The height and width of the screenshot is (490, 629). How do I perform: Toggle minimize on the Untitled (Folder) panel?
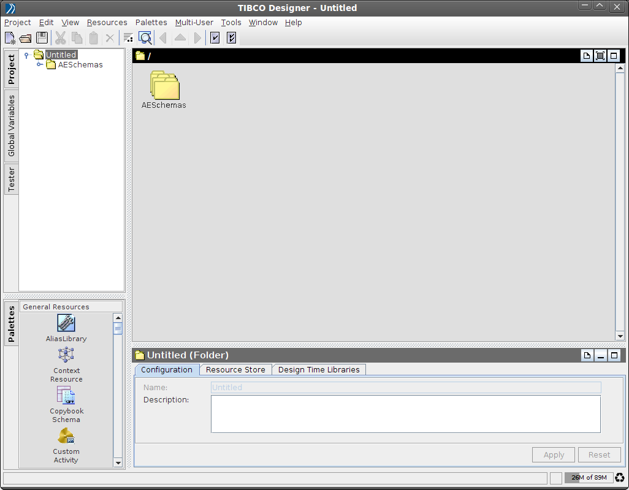click(x=600, y=355)
